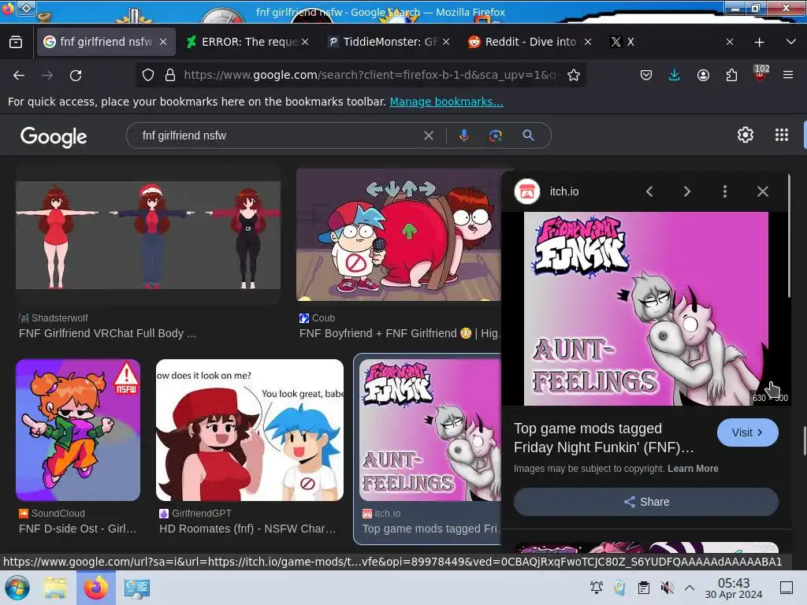Bookmark this page with the star icon

(x=574, y=75)
